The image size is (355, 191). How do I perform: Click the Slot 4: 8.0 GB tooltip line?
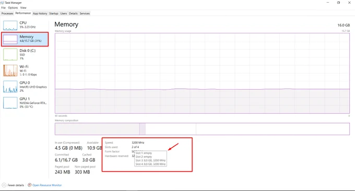[x=150, y=164]
